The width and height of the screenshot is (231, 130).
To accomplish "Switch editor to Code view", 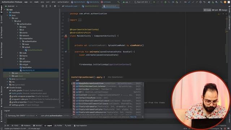I will [207, 10].
